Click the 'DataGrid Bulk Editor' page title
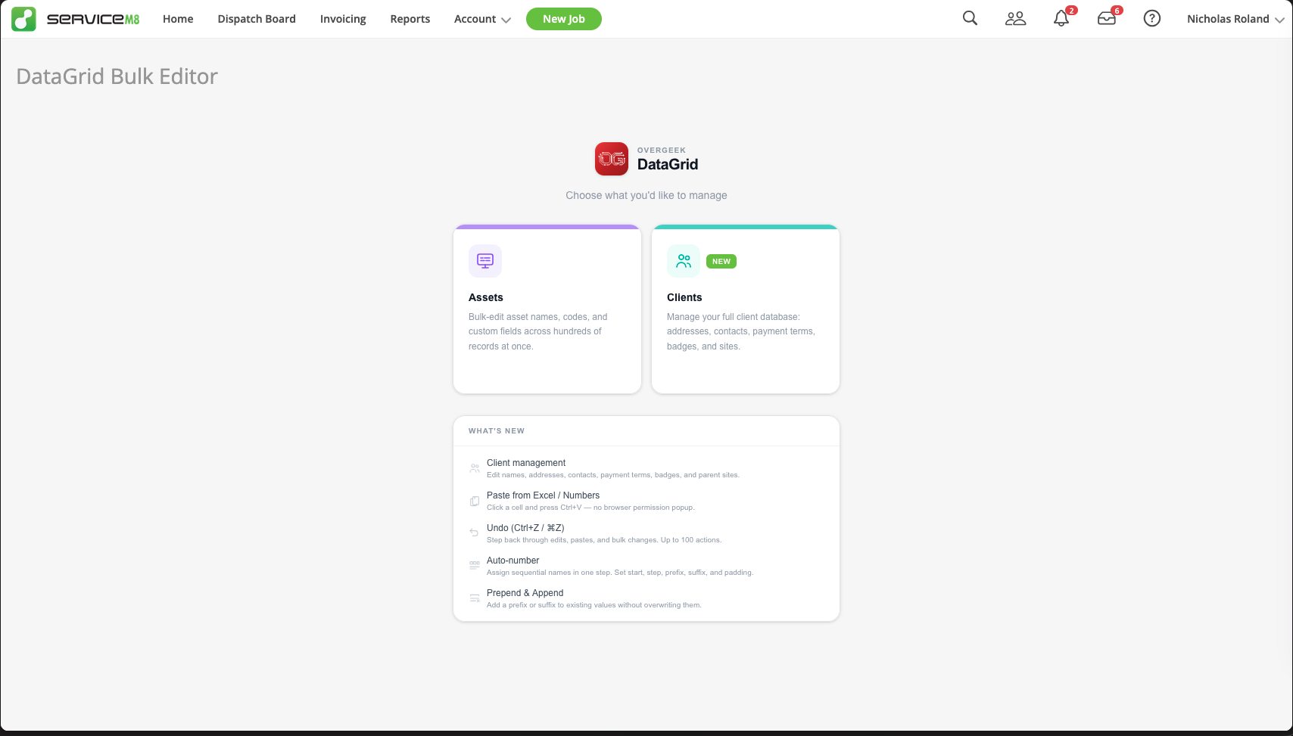This screenshot has width=1293, height=736. [117, 76]
